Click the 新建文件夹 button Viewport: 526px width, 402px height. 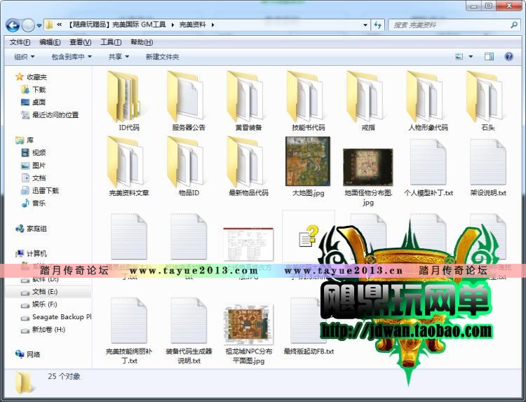(163, 57)
